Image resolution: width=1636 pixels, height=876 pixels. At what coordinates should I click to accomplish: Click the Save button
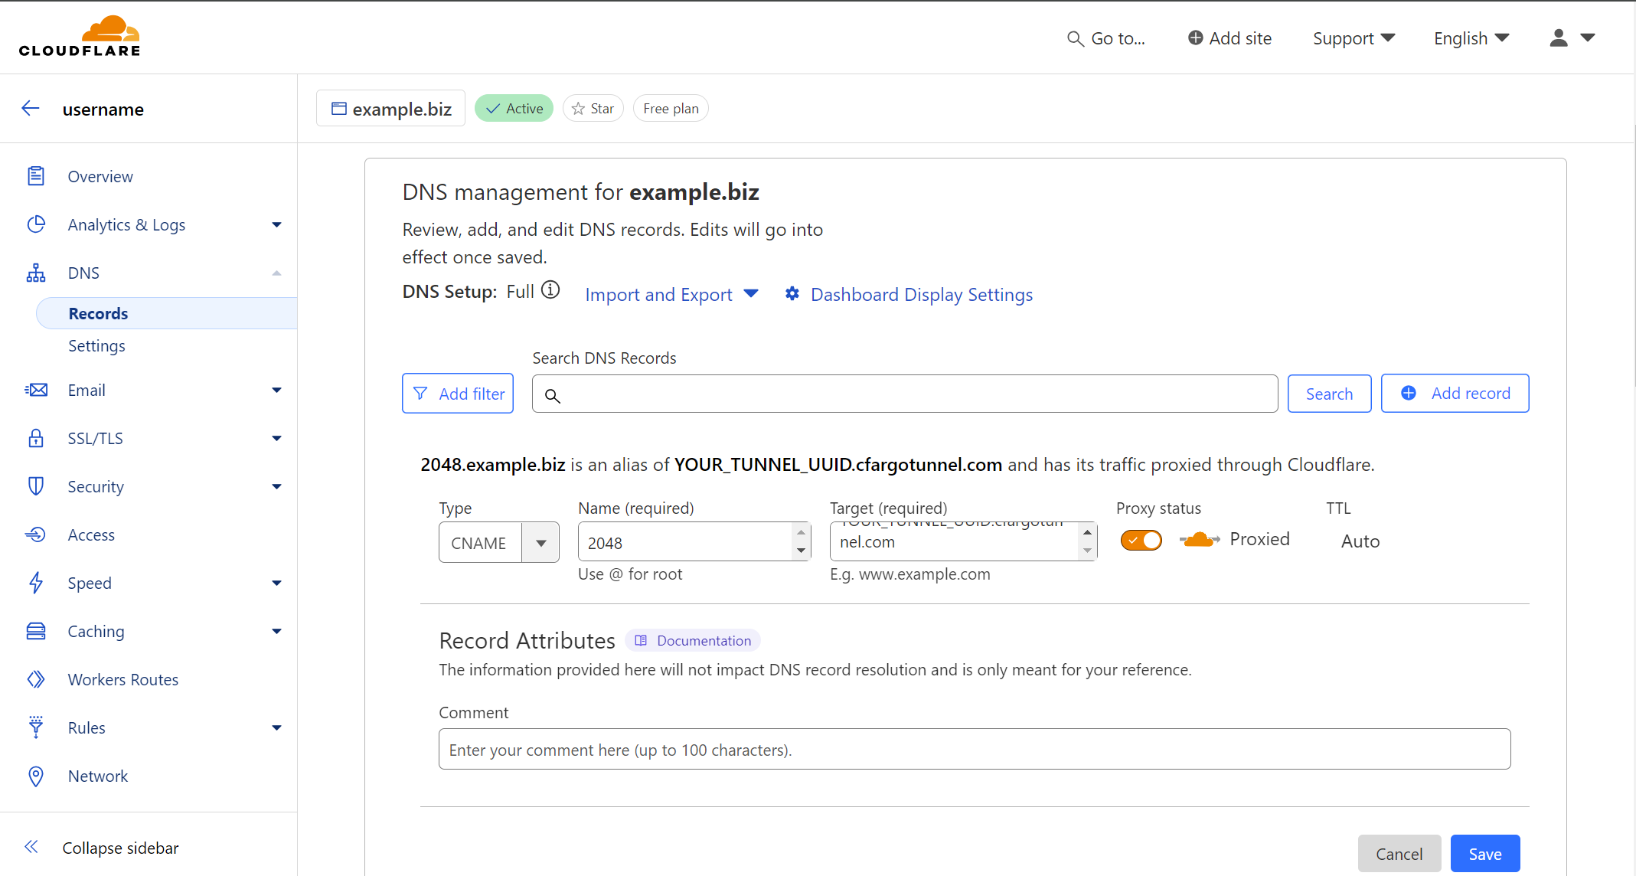1485,853
